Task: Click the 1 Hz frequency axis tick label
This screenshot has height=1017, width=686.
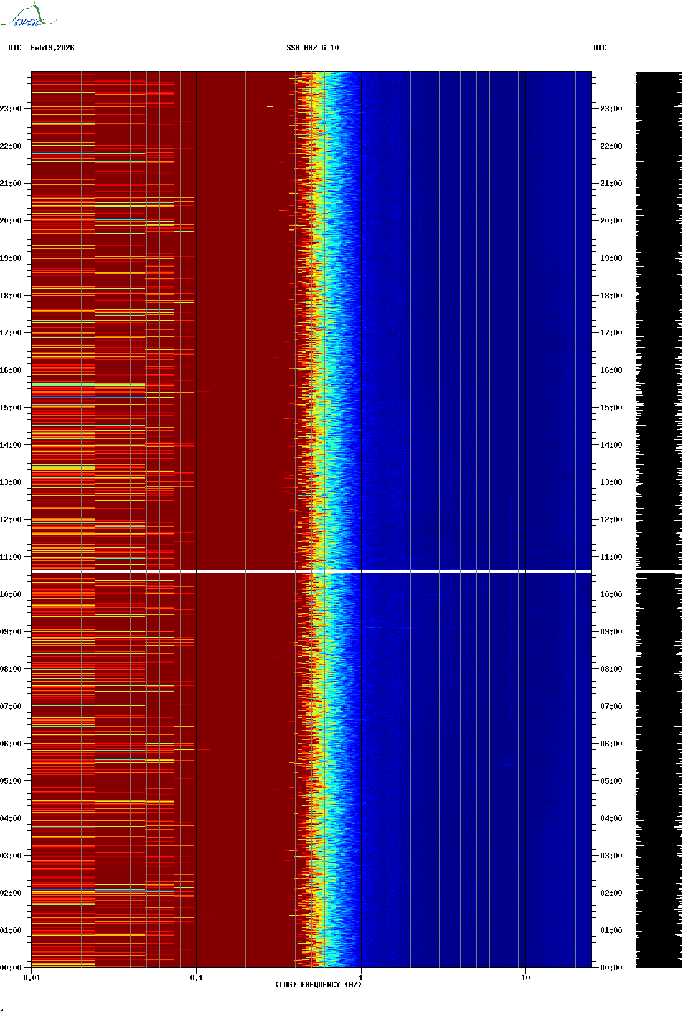Action: 360,978
